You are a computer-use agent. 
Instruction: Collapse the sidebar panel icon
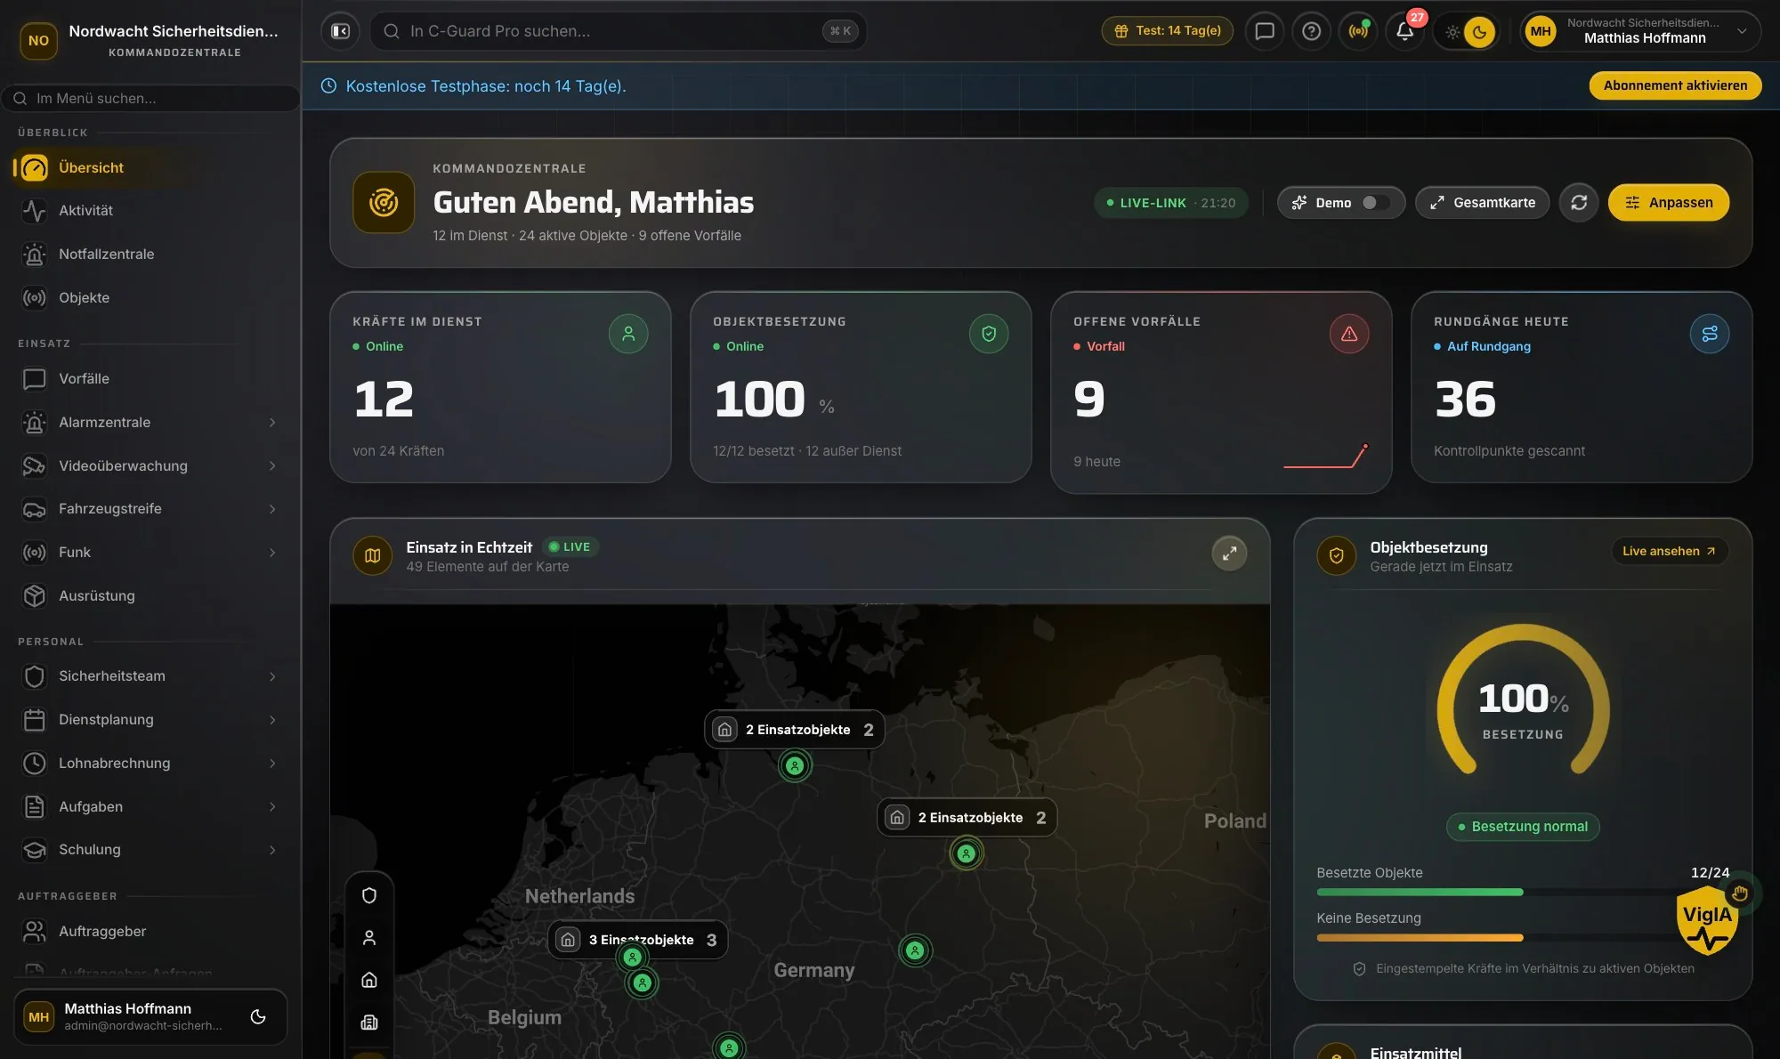pyautogui.click(x=340, y=31)
